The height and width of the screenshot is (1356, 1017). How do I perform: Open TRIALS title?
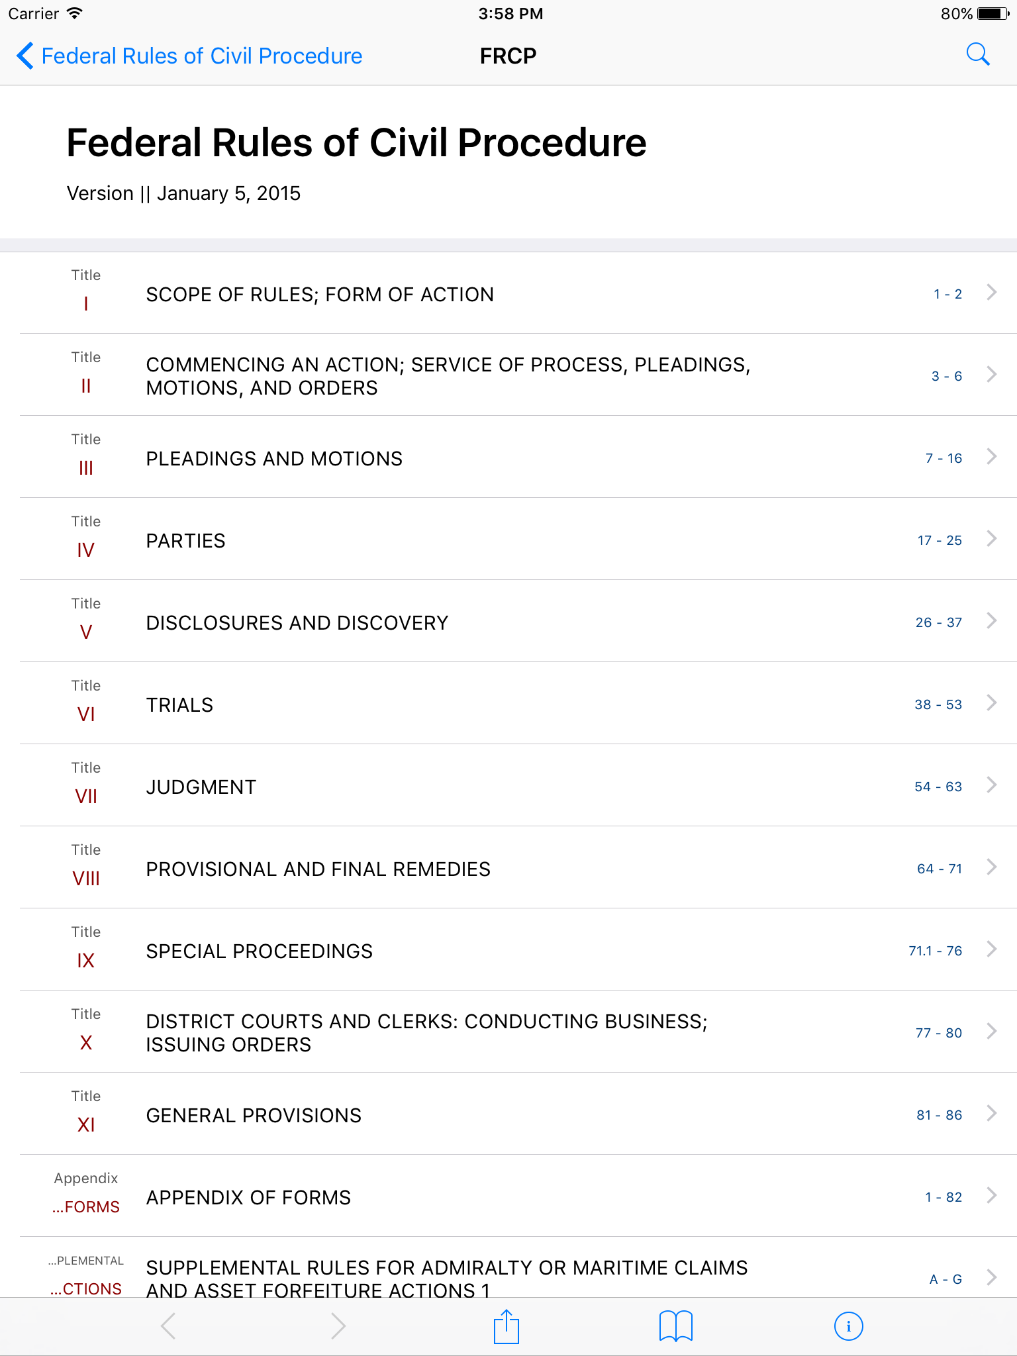(x=179, y=705)
